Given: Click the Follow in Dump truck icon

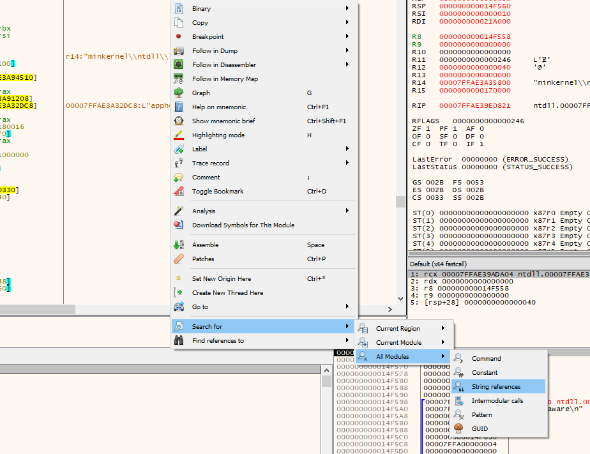Looking at the screenshot, I should (179, 51).
